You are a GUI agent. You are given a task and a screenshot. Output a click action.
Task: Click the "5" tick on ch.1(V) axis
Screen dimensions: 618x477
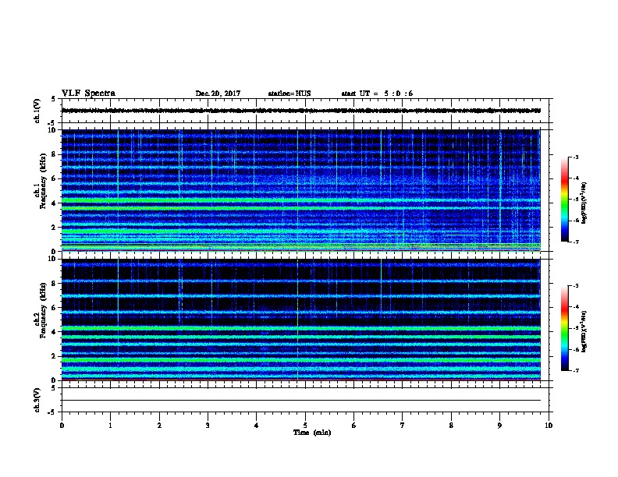pyautogui.click(x=53, y=99)
